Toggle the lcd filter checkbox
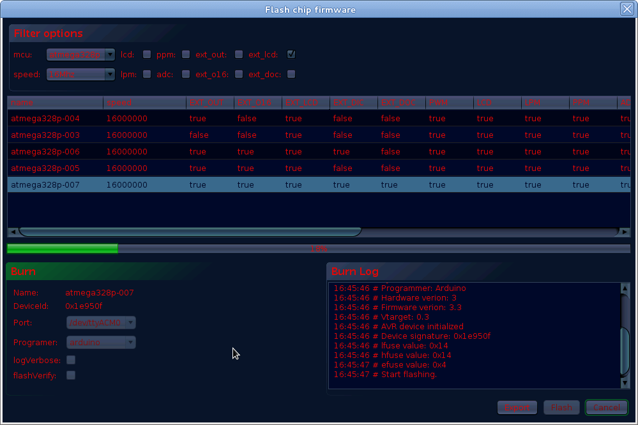Image resolution: width=638 pixels, height=425 pixels. [147, 54]
